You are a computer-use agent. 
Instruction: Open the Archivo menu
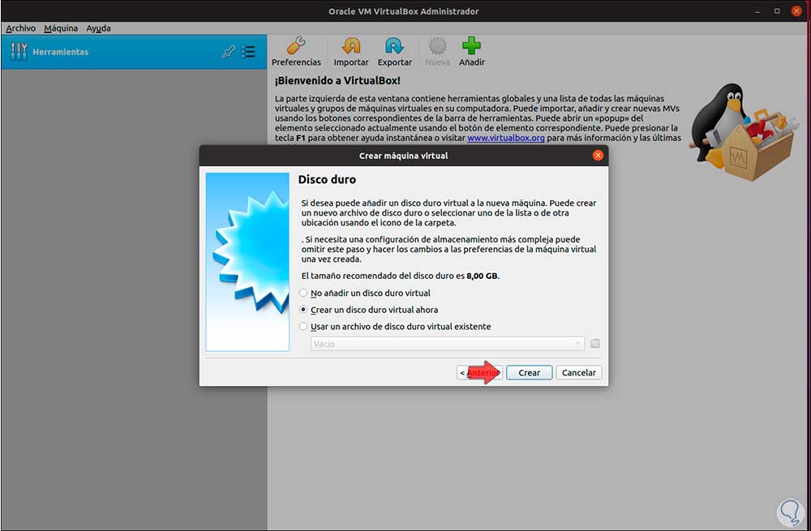click(x=21, y=28)
